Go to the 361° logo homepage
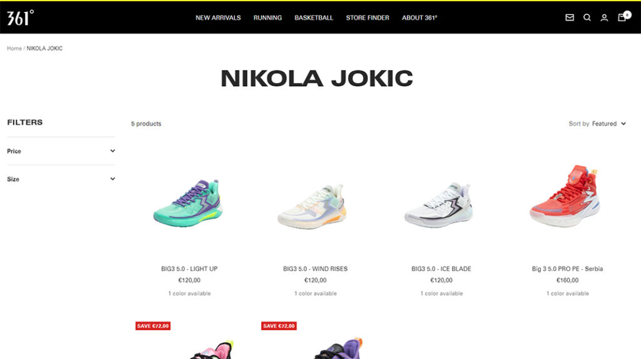The height and width of the screenshot is (359, 641). [21, 17]
